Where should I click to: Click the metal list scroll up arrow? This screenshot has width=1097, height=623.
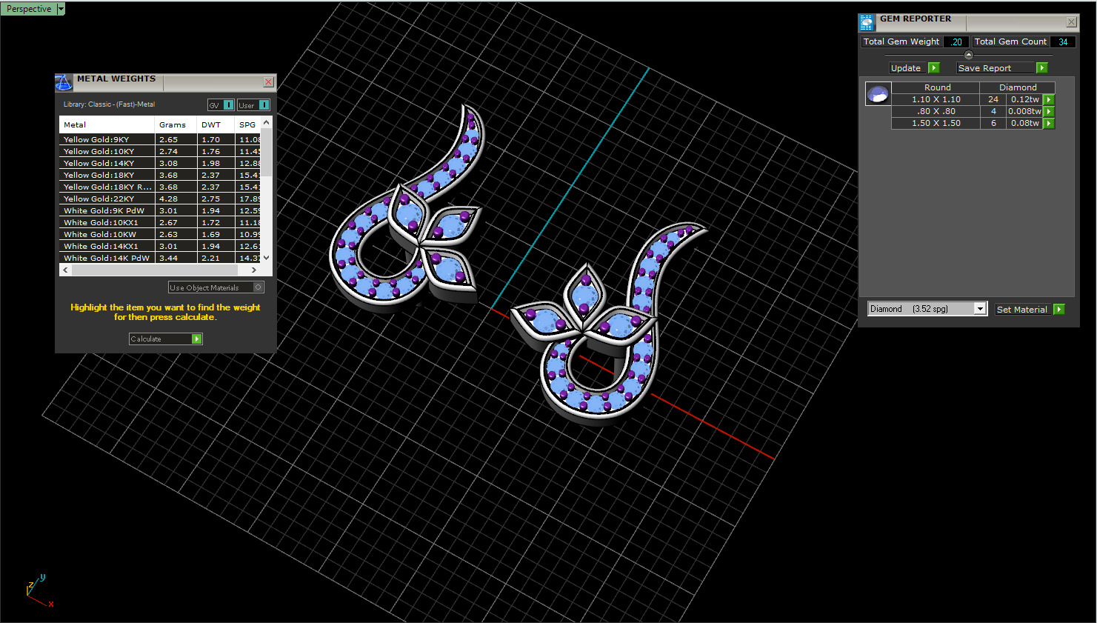[267, 122]
